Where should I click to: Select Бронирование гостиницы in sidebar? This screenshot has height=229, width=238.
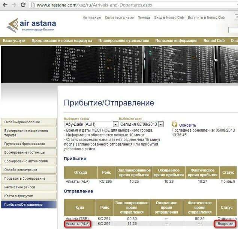coord(29,152)
